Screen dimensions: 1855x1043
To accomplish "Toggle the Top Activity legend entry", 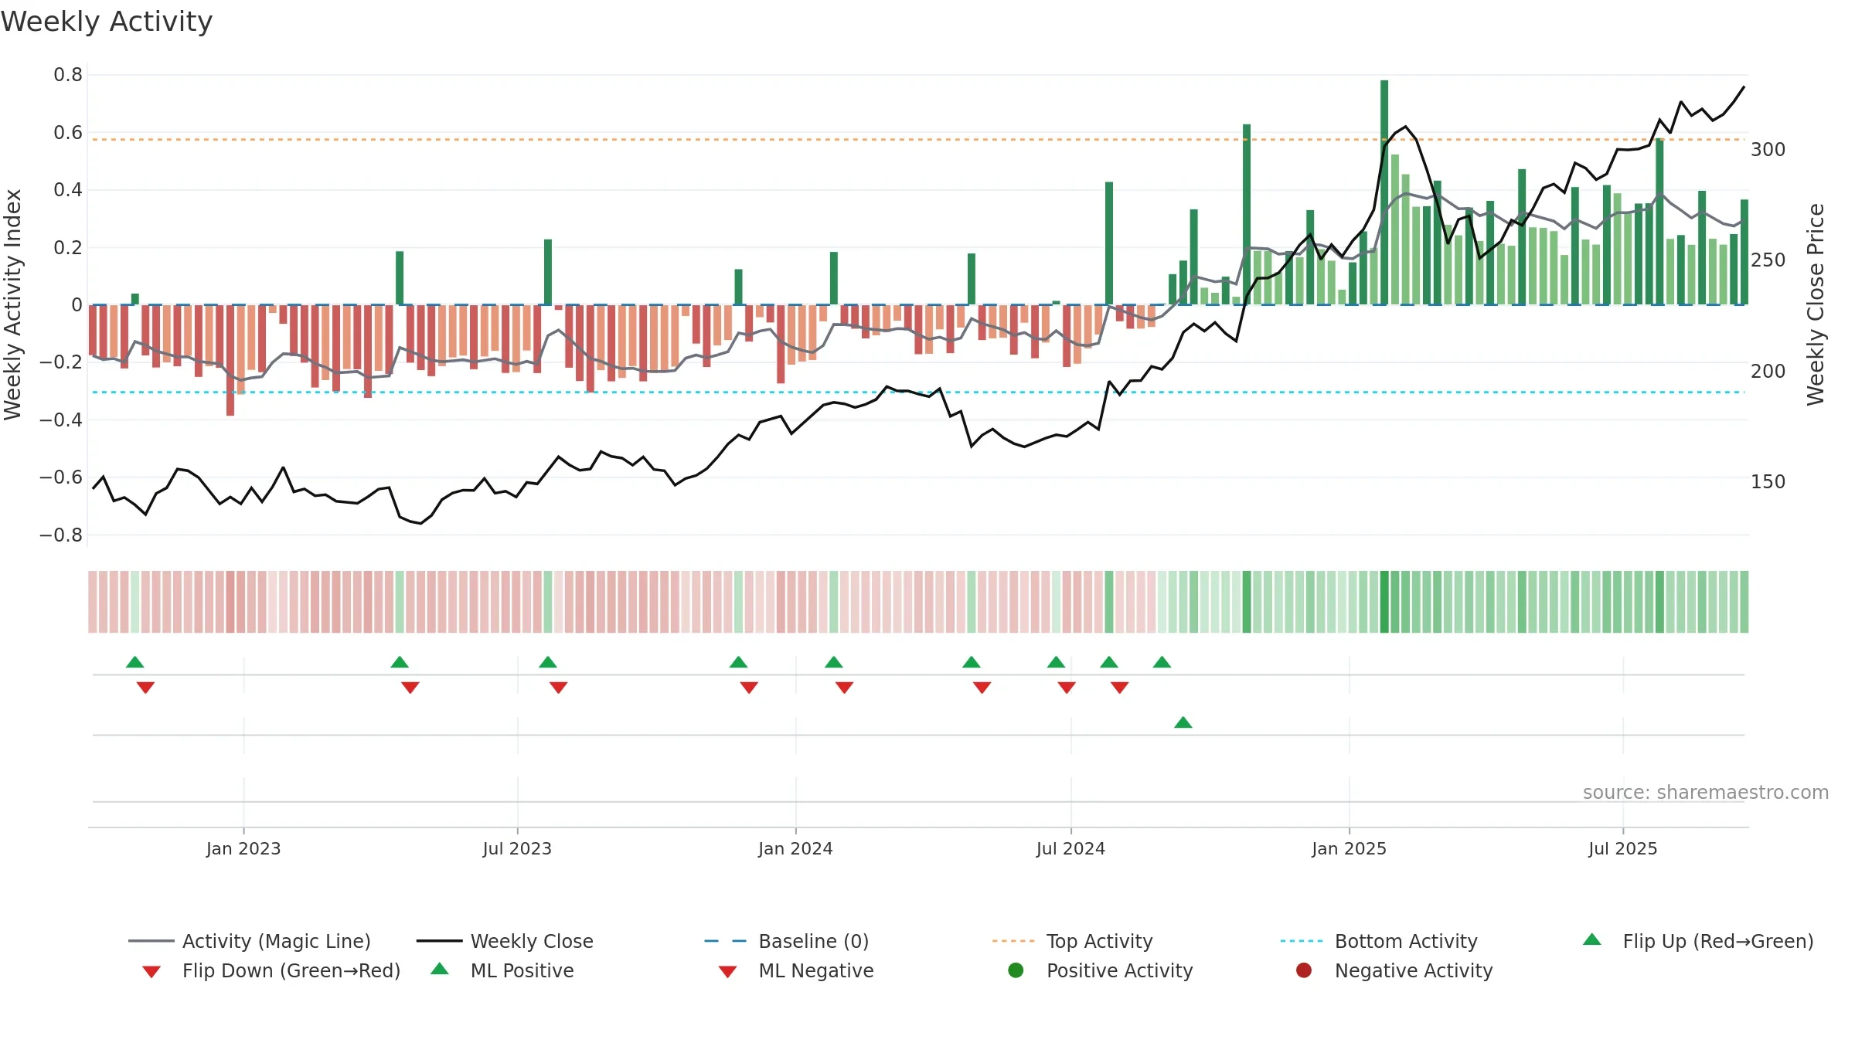I will coord(1072,941).
